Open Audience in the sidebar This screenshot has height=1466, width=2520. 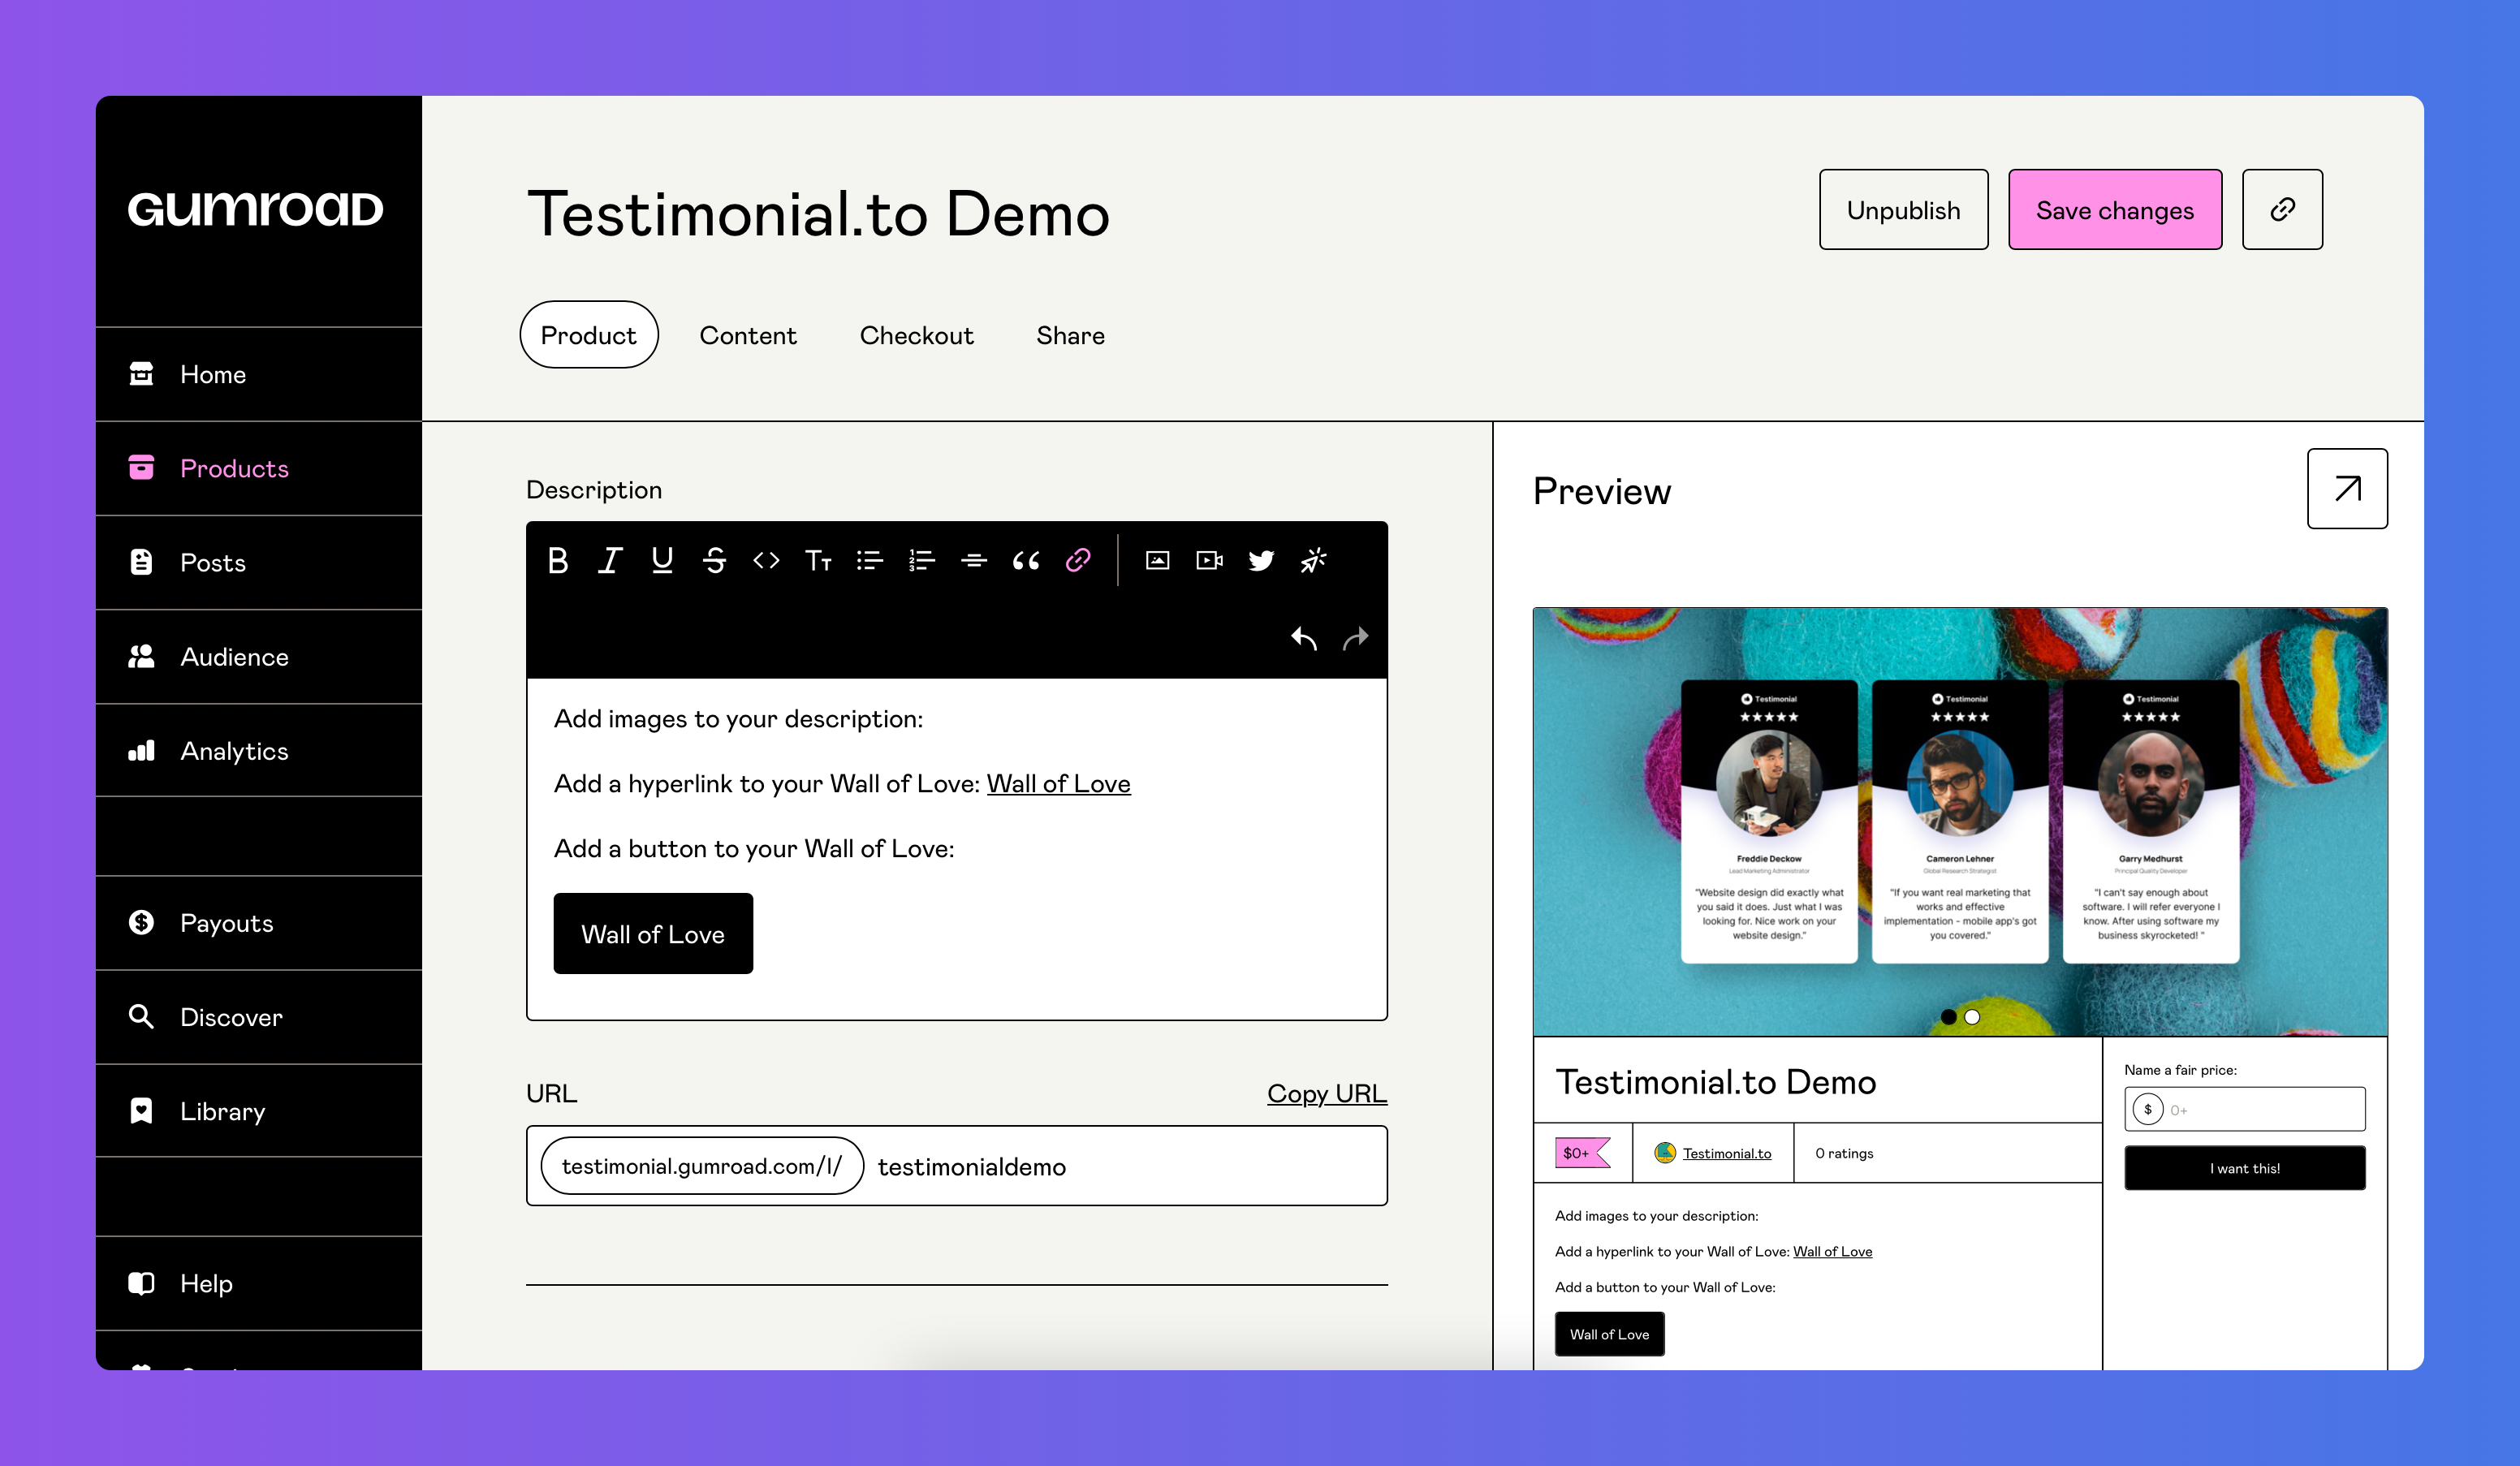click(259, 656)
